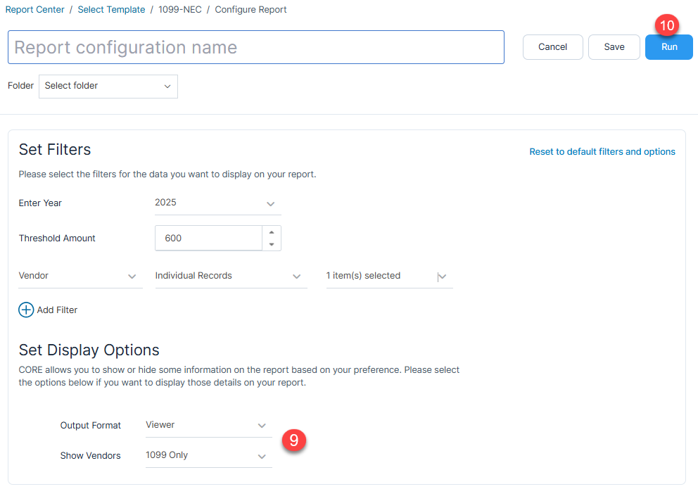698x489 pixels.
Task: Click the Threshold Amount stepper down arrow
Action: (x=272, y=243)
